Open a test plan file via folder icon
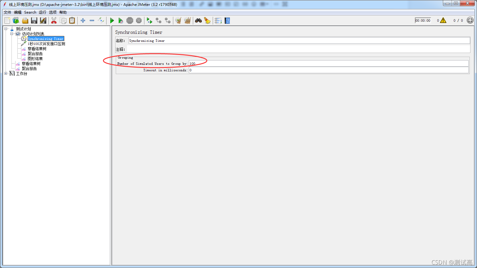The image size is (477, 268). click(x=25, y=20)
